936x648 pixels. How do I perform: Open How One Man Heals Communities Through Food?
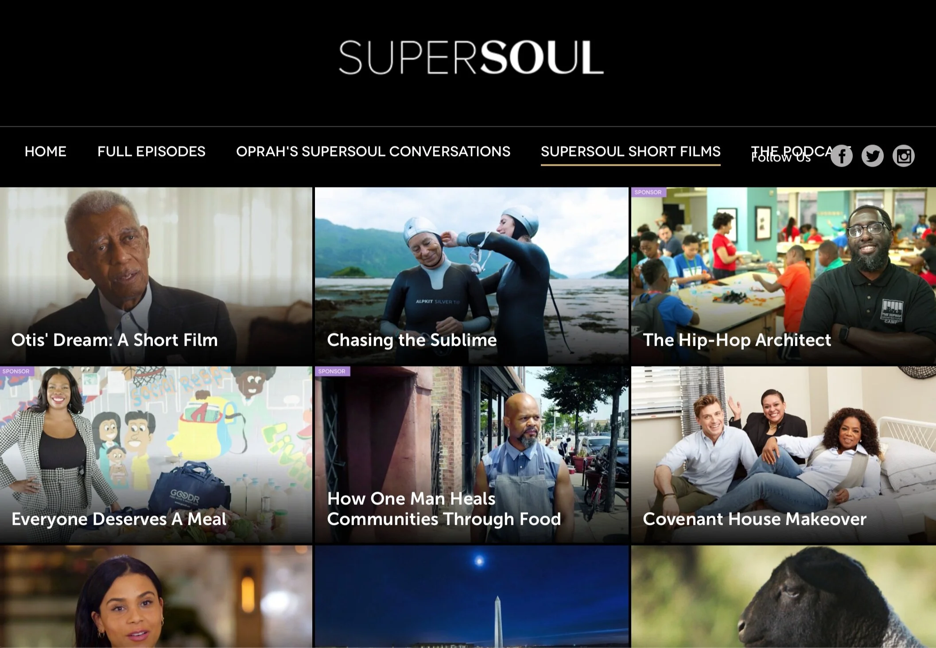[x=472, y=454]
